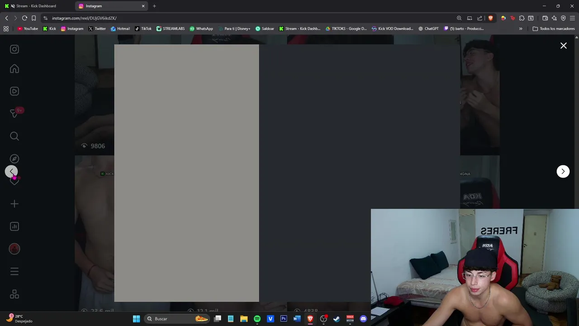Click the browser back arrow
This screenshot has height=326, width=579.
tap(6, 18)
